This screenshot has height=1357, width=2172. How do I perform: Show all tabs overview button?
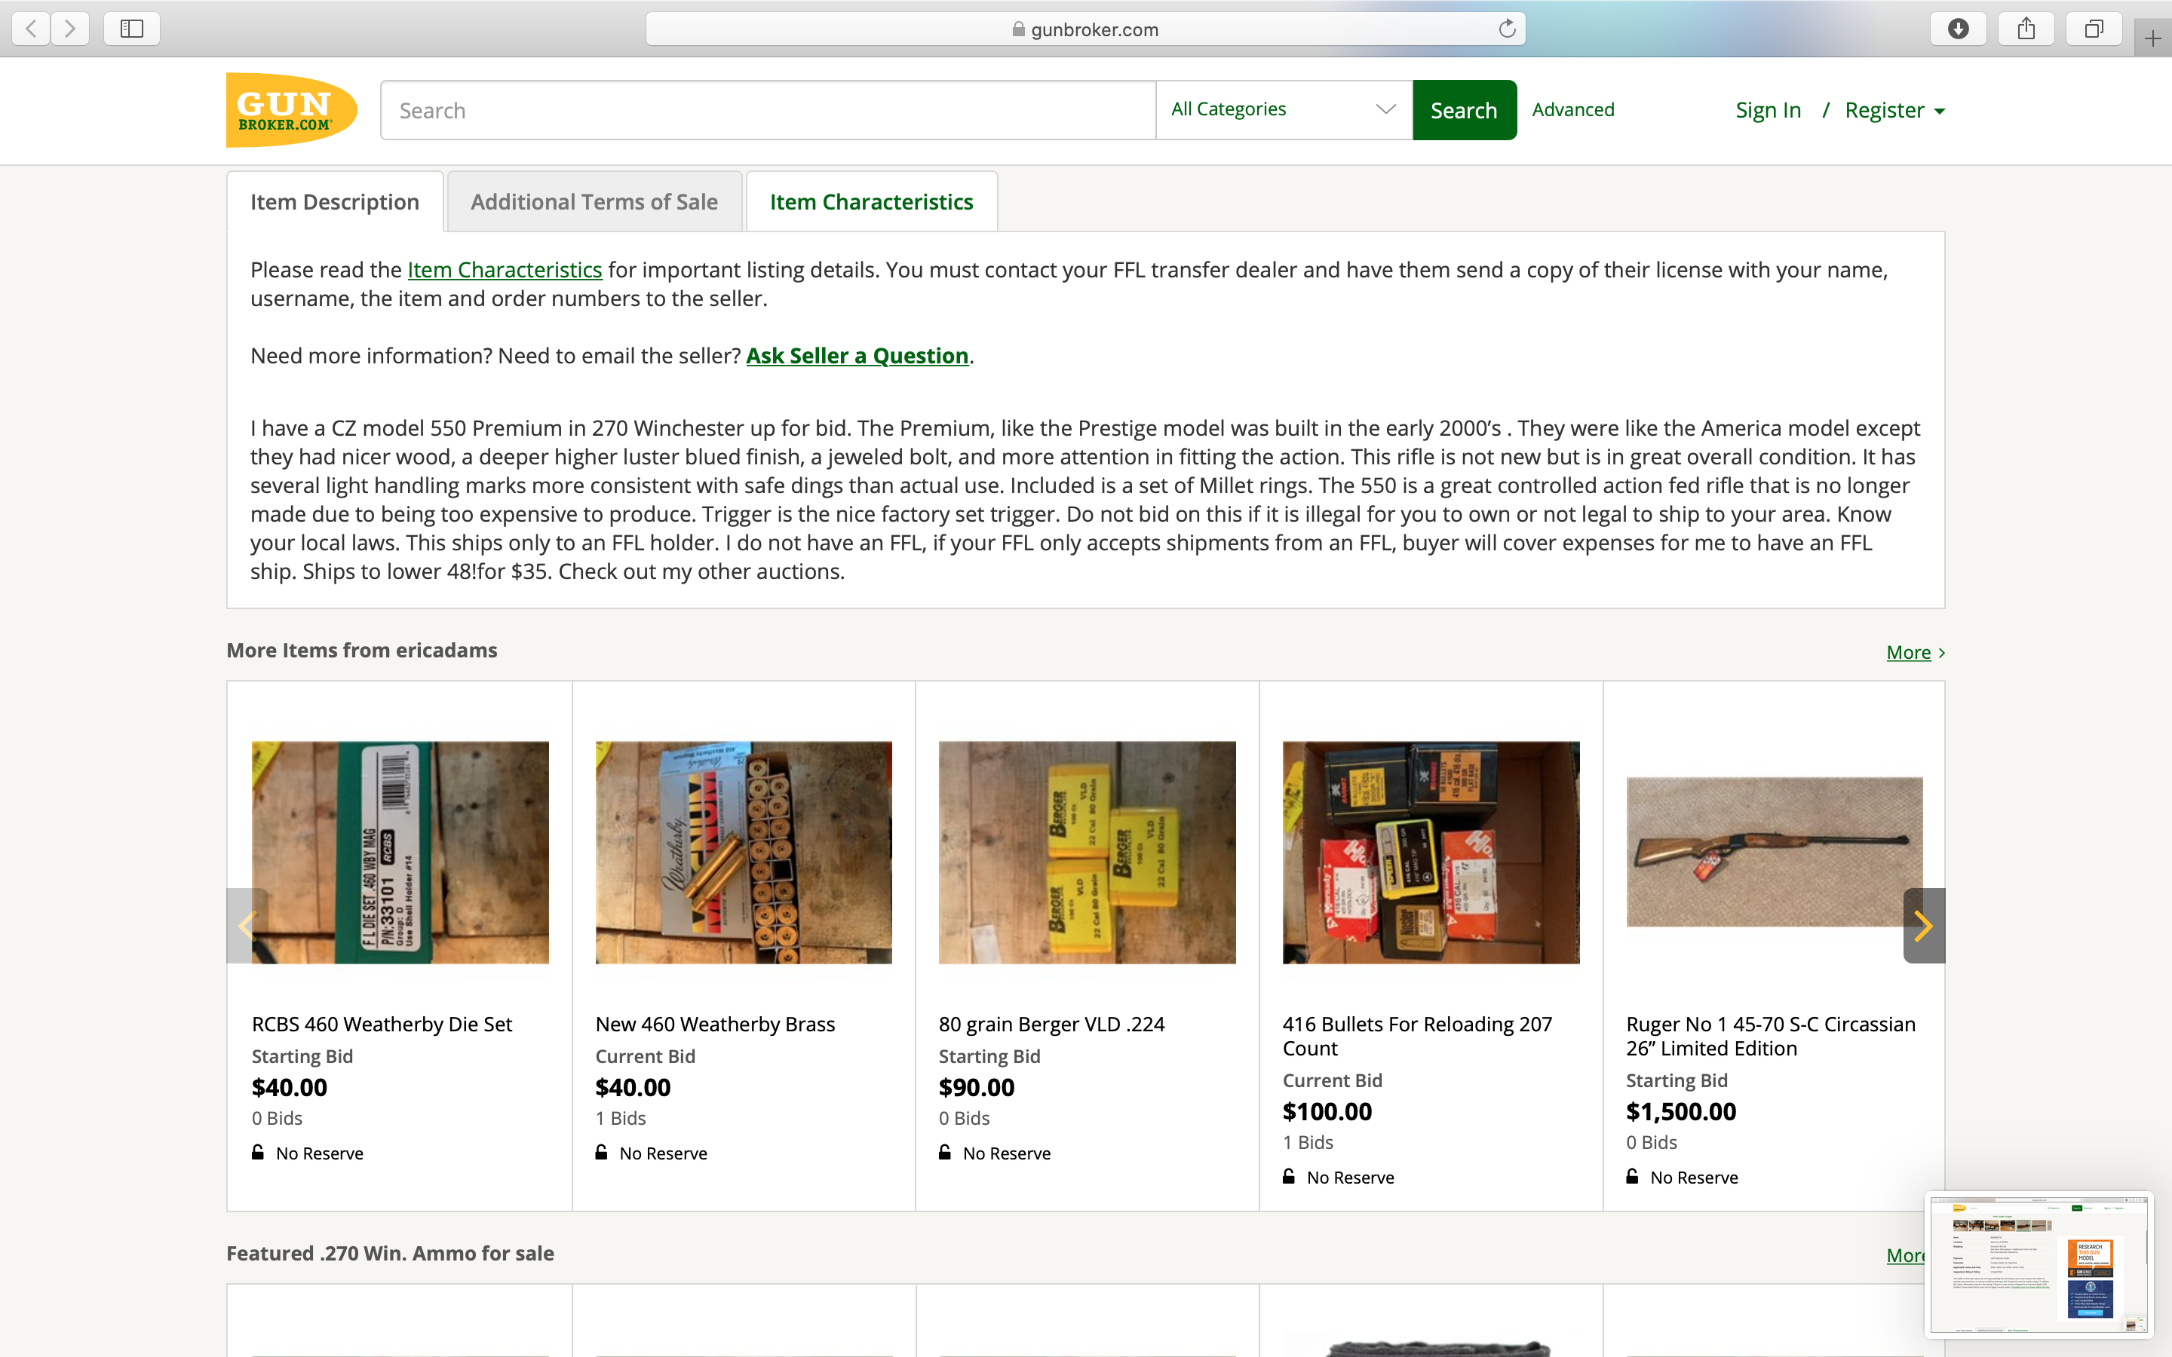[x=2094, y=29]
